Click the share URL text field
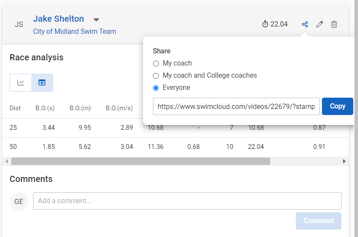 [236, 106]
